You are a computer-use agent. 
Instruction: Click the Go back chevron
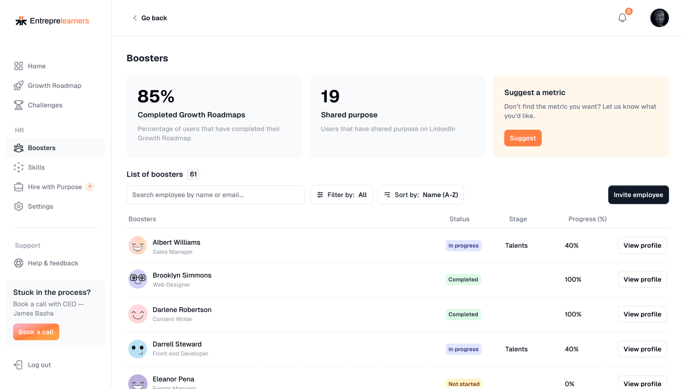tap(135, 18)
